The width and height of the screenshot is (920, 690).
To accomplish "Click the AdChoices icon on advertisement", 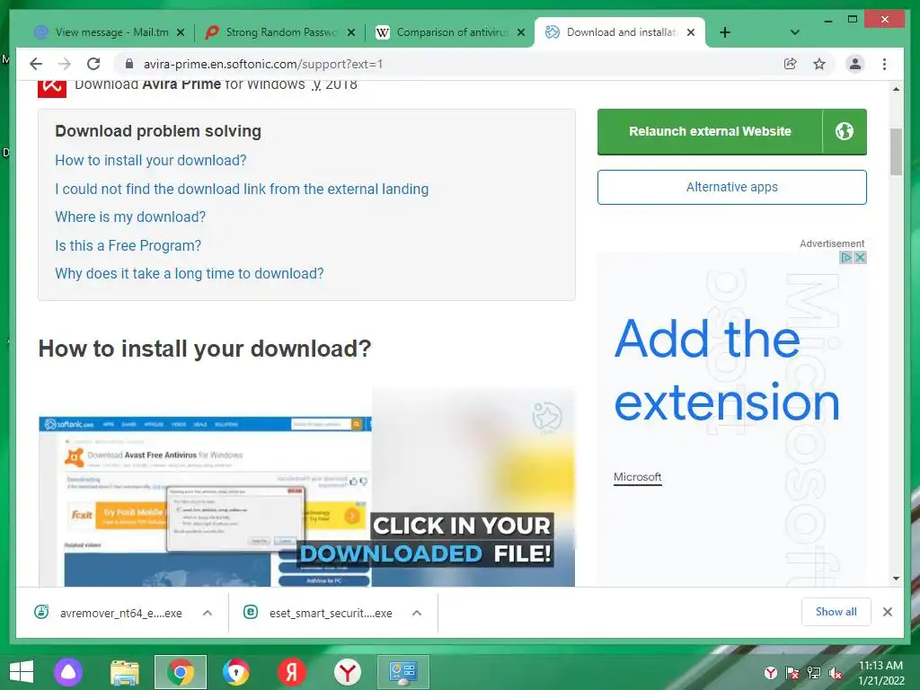I will point(845,258).
